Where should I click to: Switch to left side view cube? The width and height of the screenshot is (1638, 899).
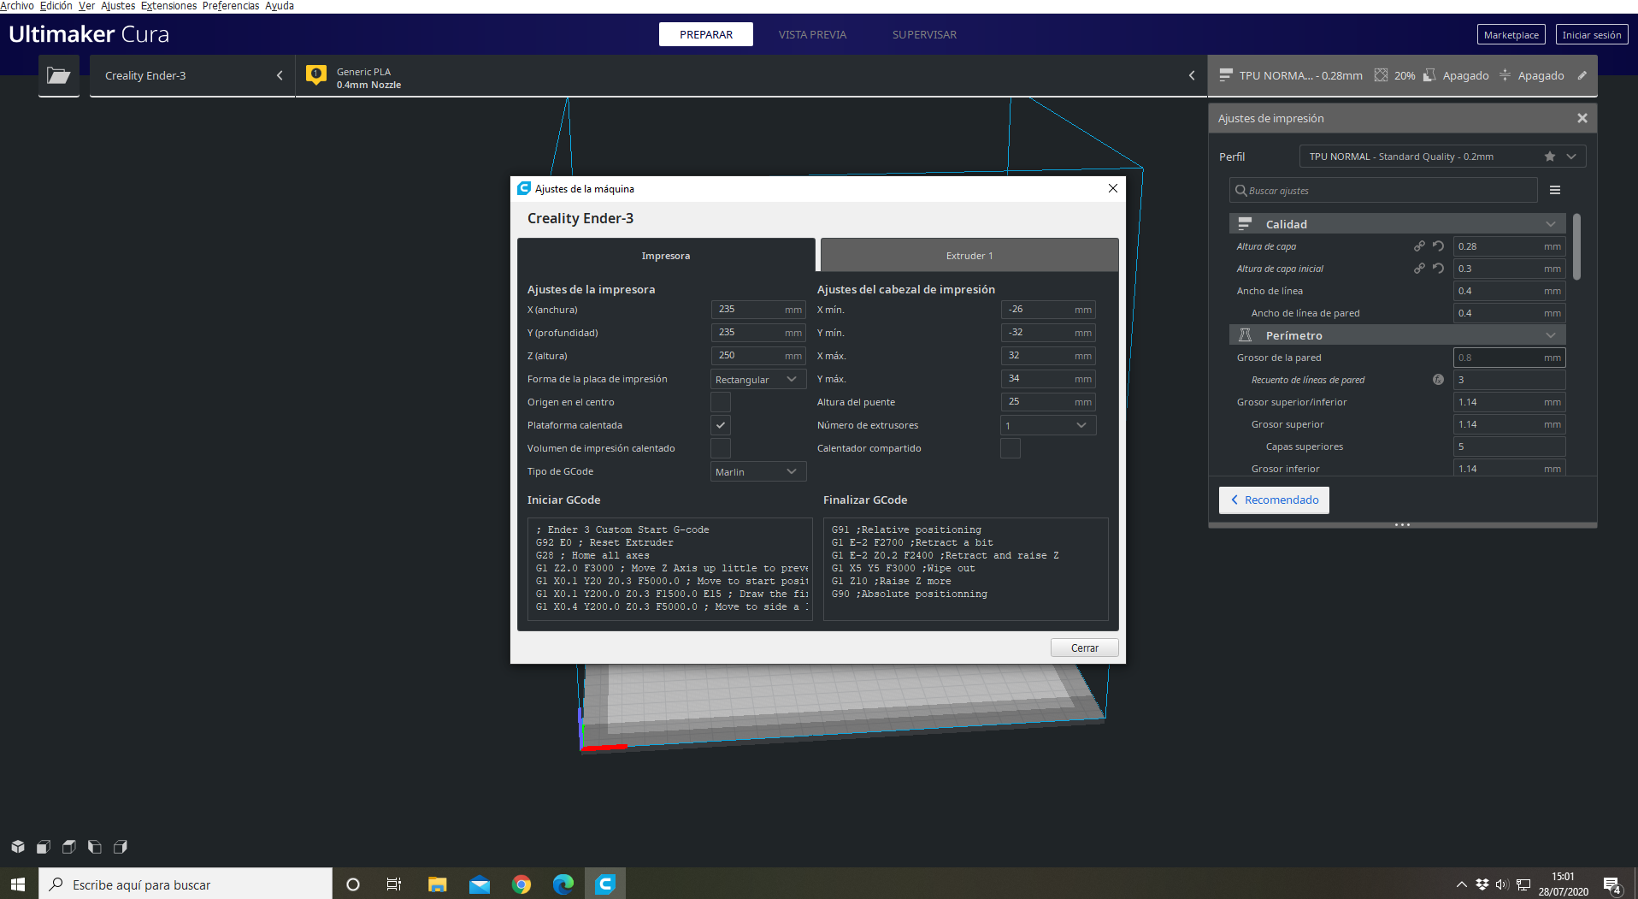click(x=95, y=847)
